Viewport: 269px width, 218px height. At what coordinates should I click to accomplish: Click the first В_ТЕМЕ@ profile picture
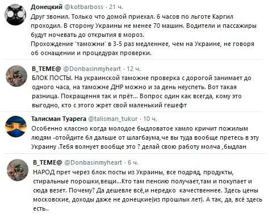point(16,76)
